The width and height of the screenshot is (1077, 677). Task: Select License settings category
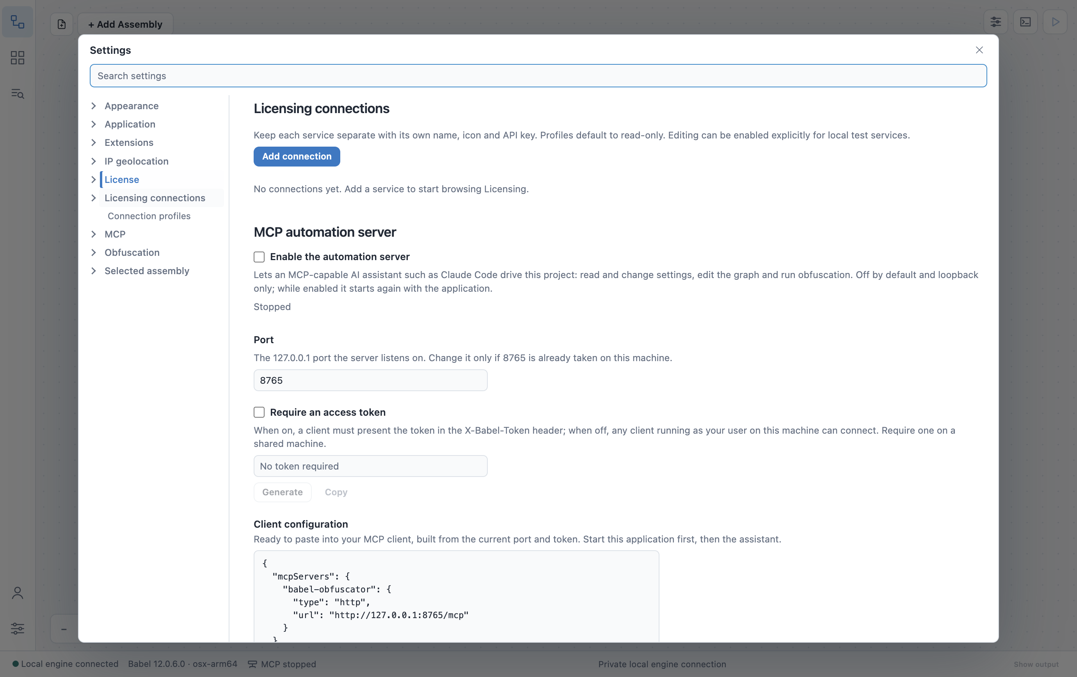tap(122, 180)
